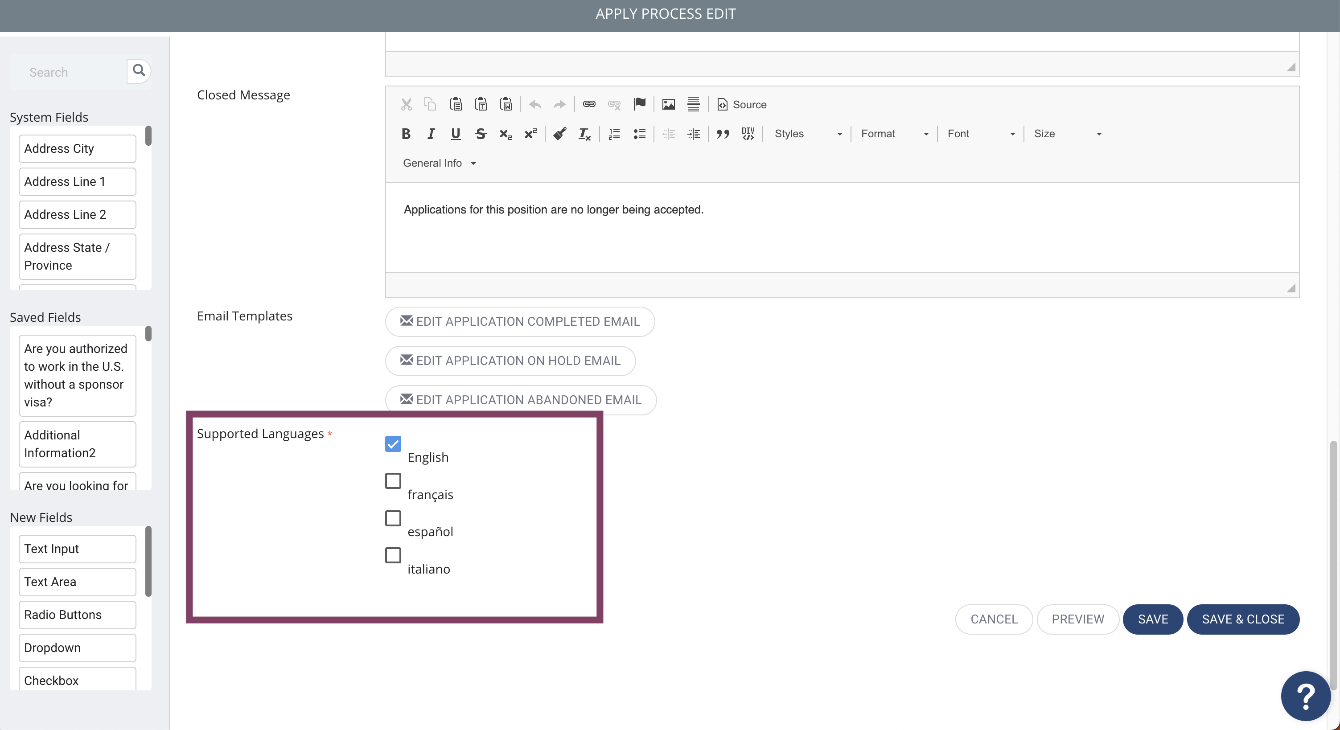Insert a horizontal line via the toolbar icon

point(694,104)
